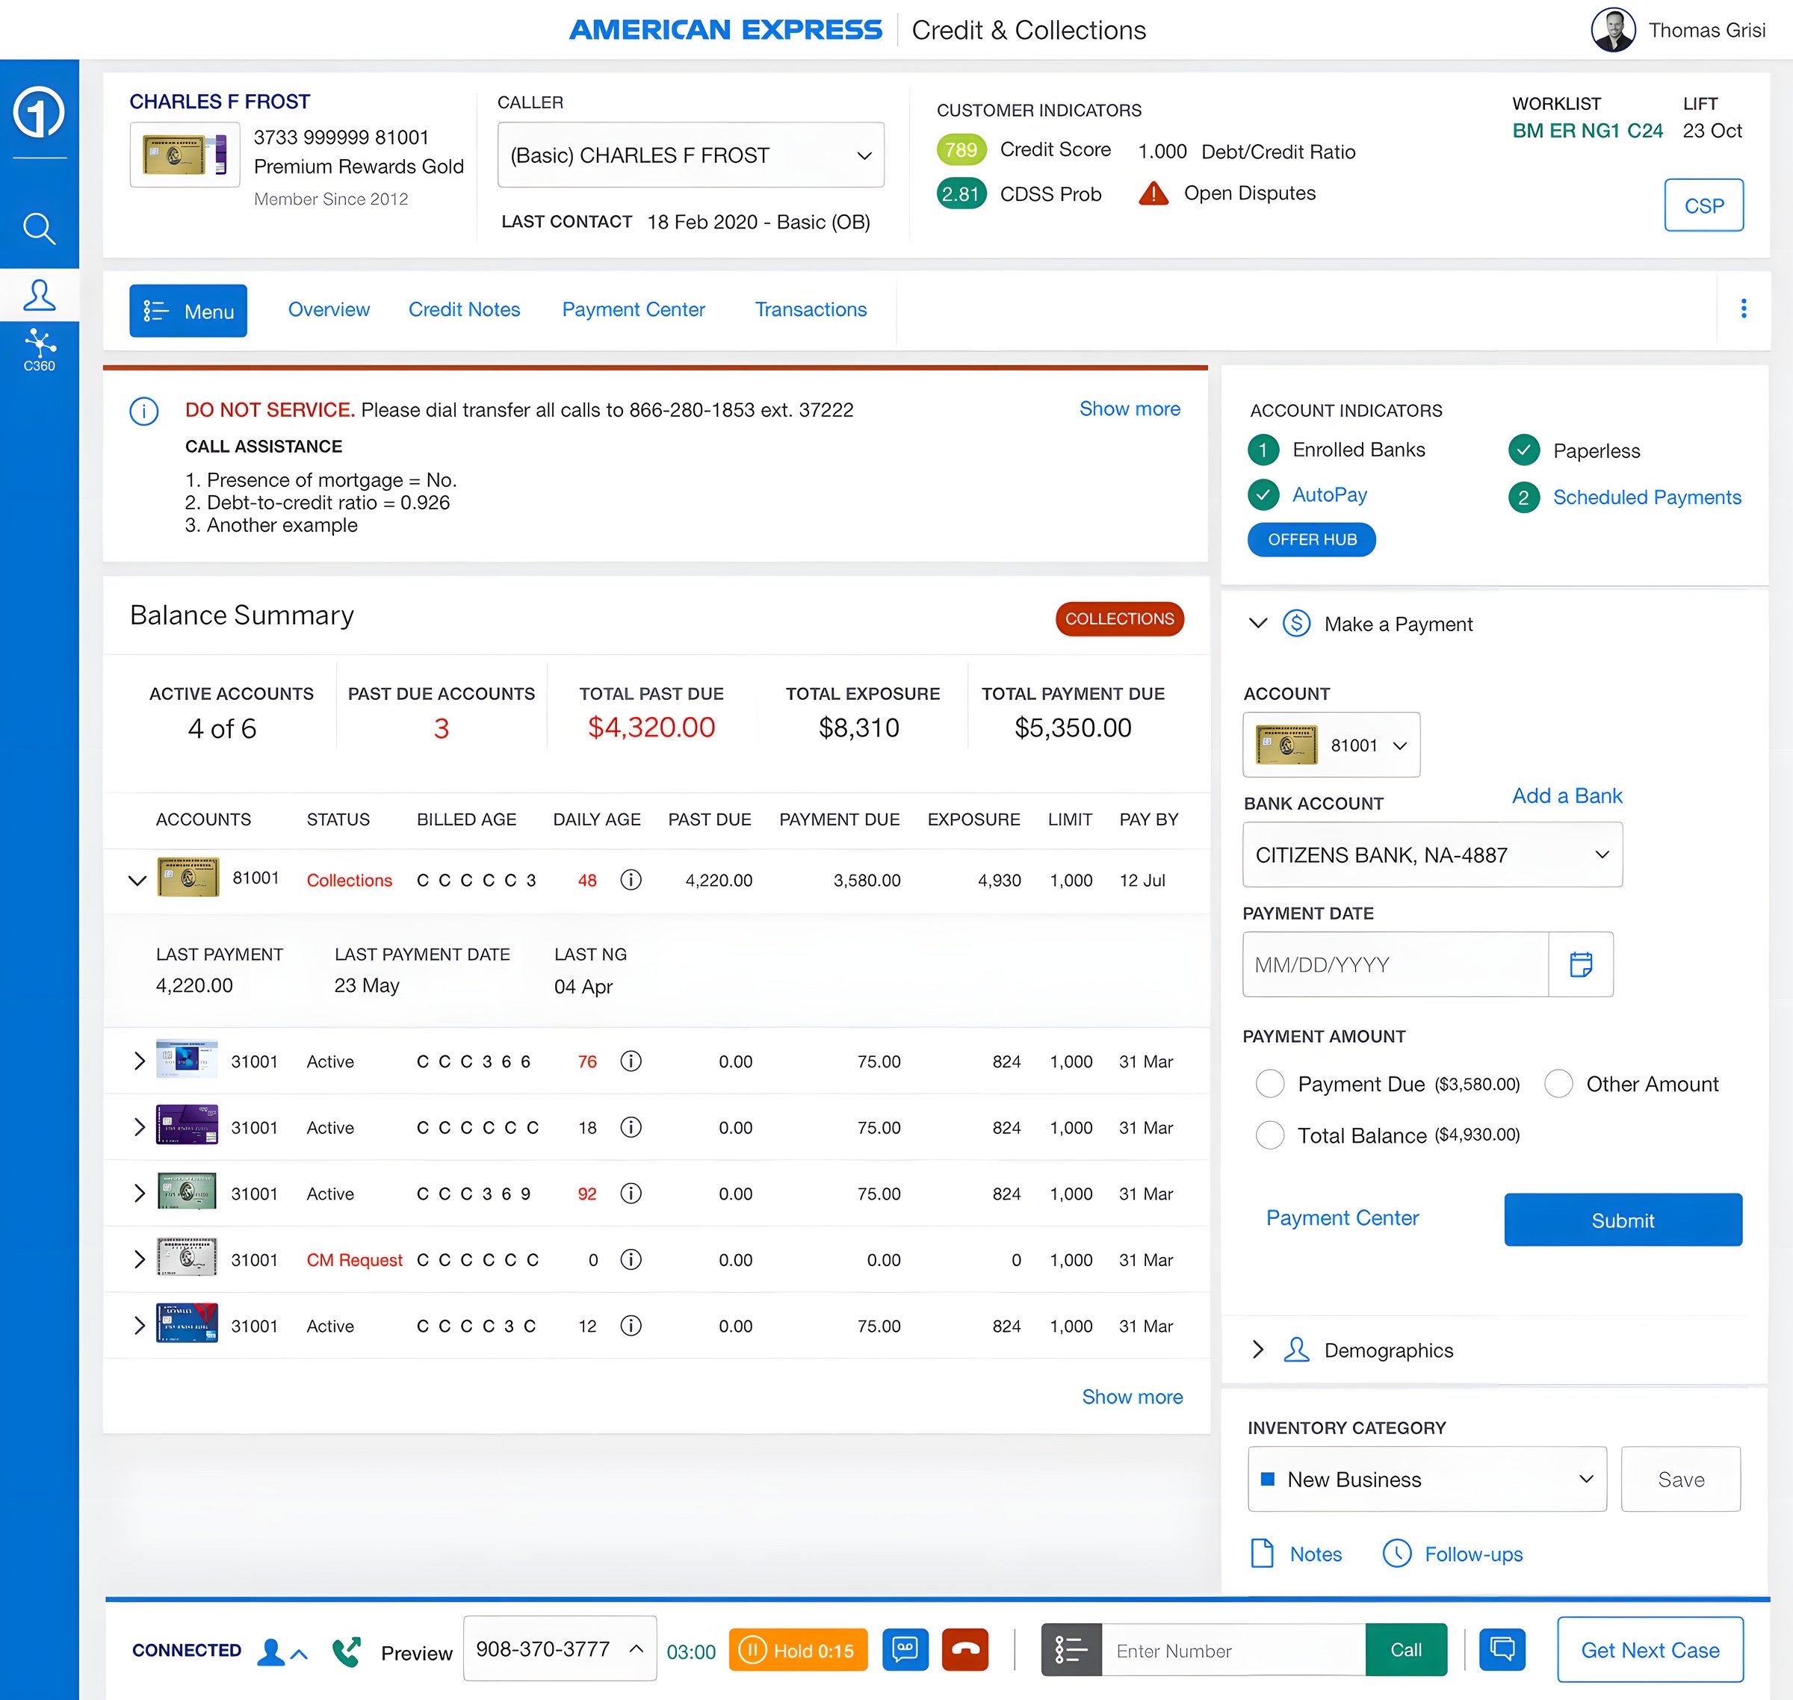
Task: Click the Open Disputes warning triangle
Action: [x=1153, y=193]
